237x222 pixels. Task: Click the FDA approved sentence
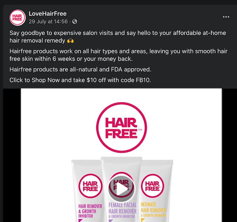(x=80, y=69)
